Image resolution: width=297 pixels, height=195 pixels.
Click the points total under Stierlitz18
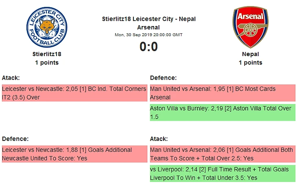pyautogui.click(x=47, y=63)
